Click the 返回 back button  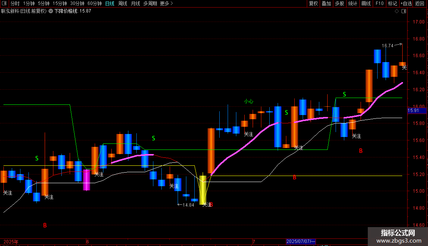click(420, 3)
